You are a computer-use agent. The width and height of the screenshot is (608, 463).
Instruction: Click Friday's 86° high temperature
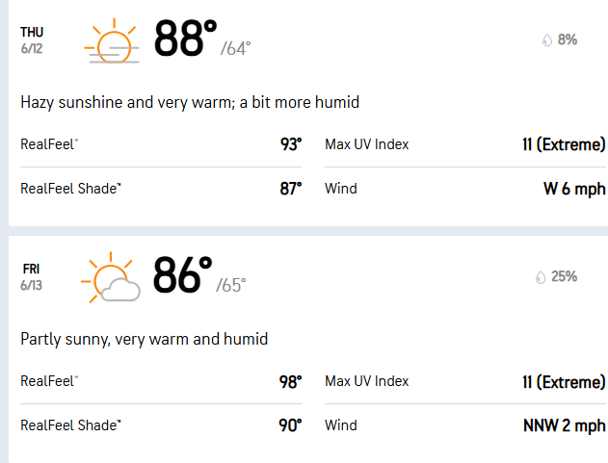pyautogui.click(x=182, y=276)
